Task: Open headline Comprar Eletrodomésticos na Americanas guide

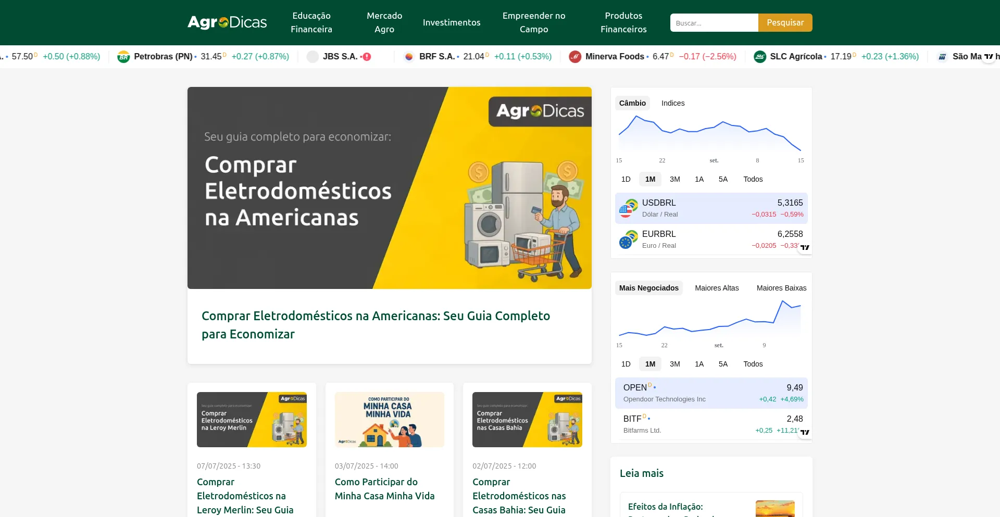Action: 376,325
